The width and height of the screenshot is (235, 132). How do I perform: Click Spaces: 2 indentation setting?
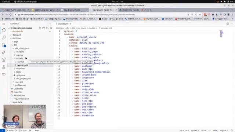(195, 131)
